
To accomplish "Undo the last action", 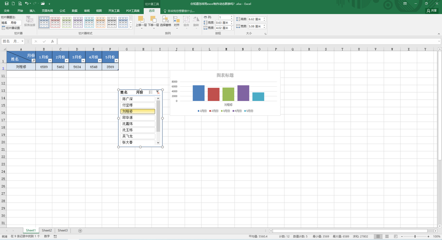I will (x=27, y=3).
